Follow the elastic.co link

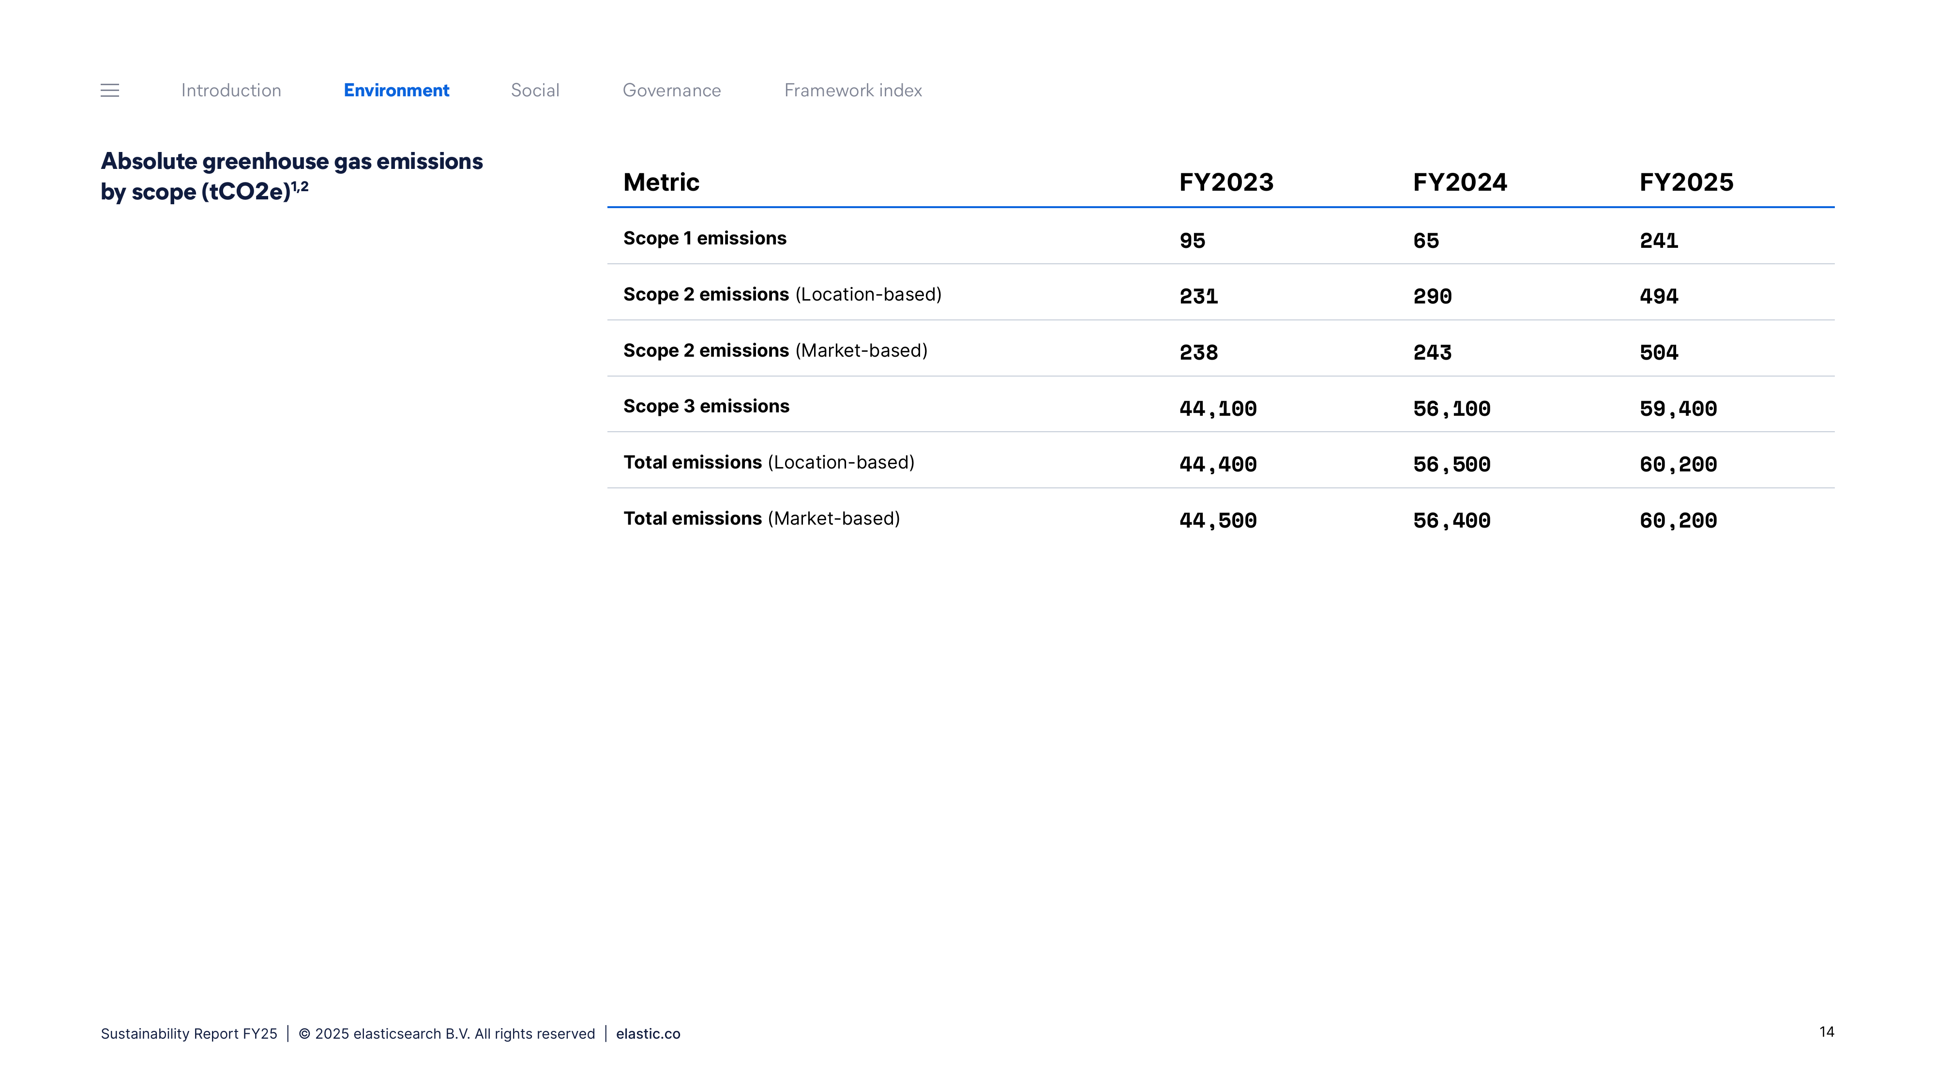[x=648, y=1033]
